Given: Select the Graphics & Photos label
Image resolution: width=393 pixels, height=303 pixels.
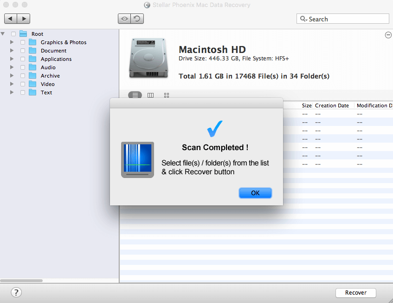Looking at the screenshot, I should [x=64, y=42].
